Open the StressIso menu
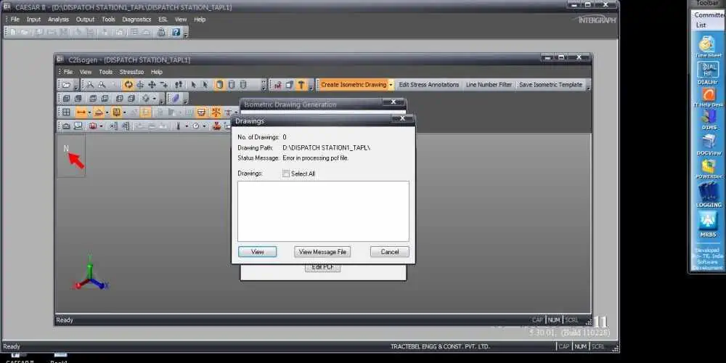The image size is (726, 363). click(131, 72)
